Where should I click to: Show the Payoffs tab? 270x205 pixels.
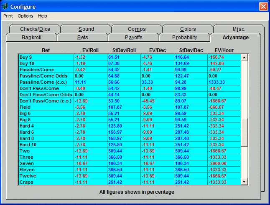(133, 37)
